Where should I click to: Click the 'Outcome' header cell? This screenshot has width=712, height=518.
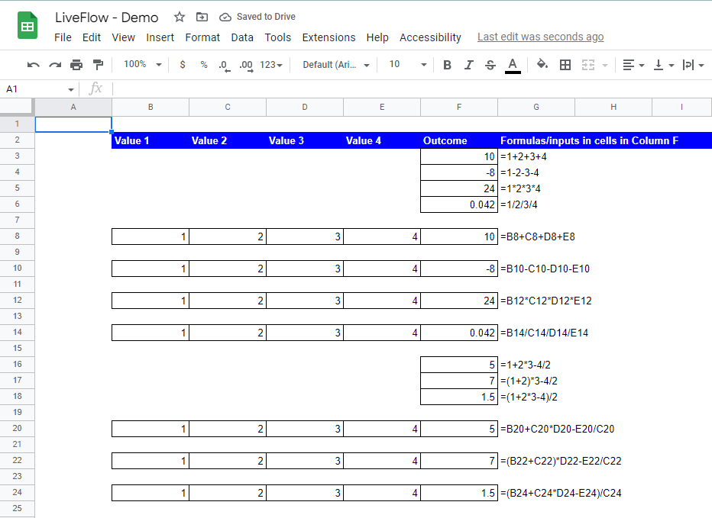[x=459, y=140]
